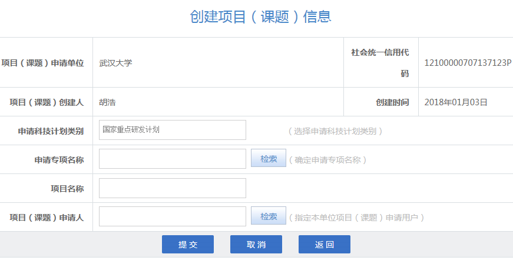Click the 社会统一信用代码 header cell

(x=380, y=62)
